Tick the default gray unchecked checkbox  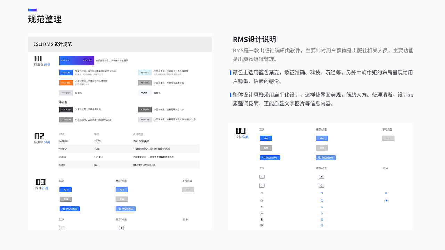coord(262,193)
